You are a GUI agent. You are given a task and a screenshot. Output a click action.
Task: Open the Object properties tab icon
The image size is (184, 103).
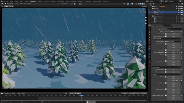coord(149,46)
